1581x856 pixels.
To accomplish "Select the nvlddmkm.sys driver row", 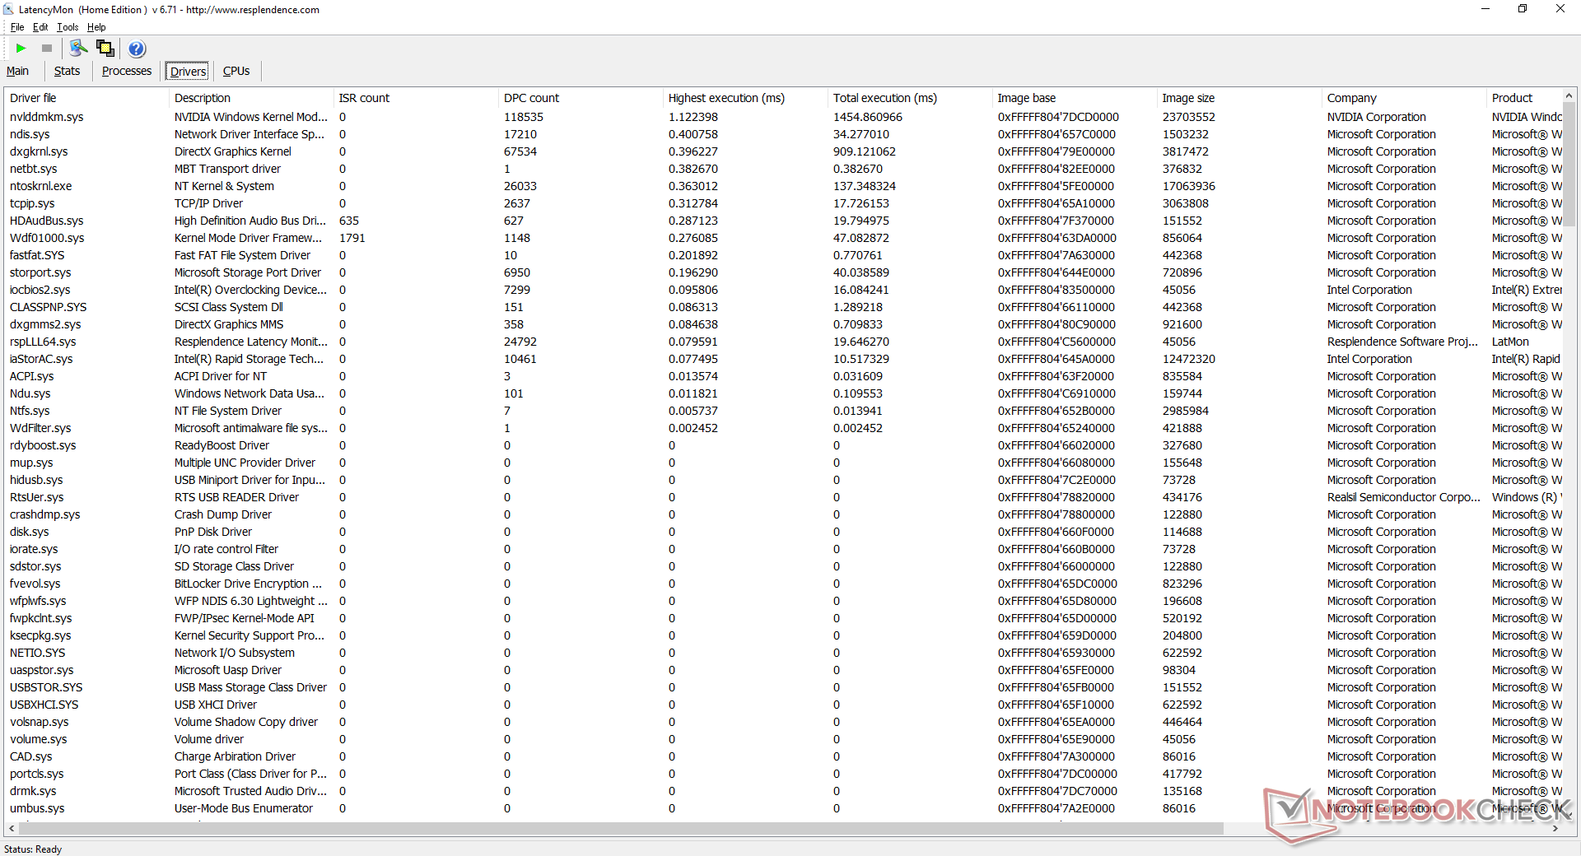I will tap(783, 117).
